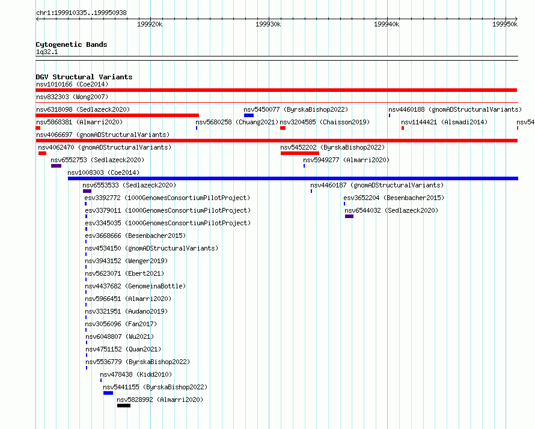The width and height of the screenshot is (535, 429).
Task: Open the nsv832303 (Wong2007) variant label
Action: pyautogui.click(x=72, y=97)
